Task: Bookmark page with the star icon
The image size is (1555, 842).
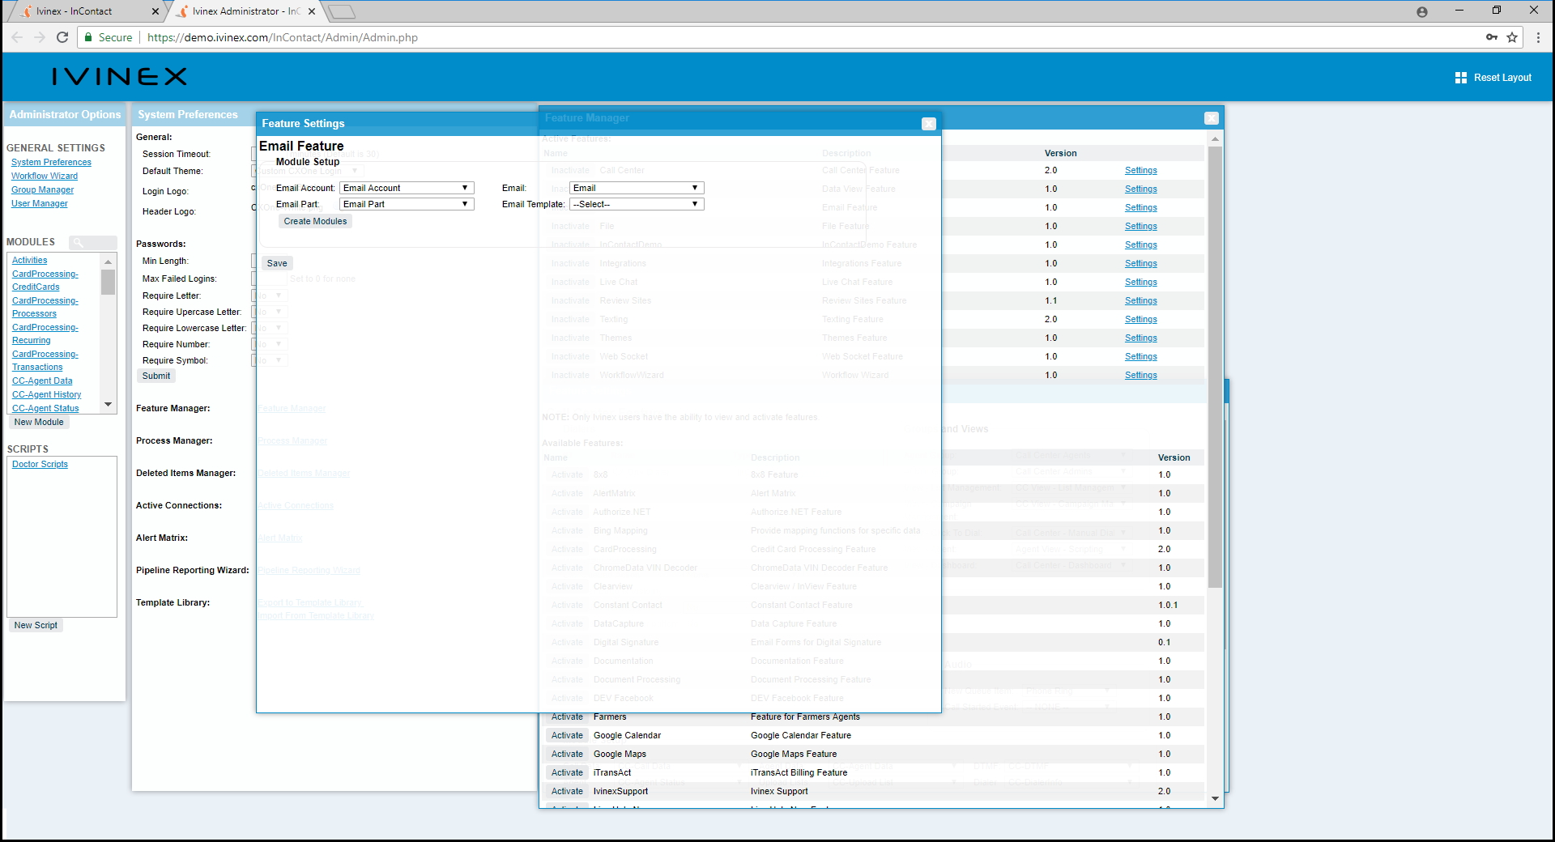Action: (1512, 37)
